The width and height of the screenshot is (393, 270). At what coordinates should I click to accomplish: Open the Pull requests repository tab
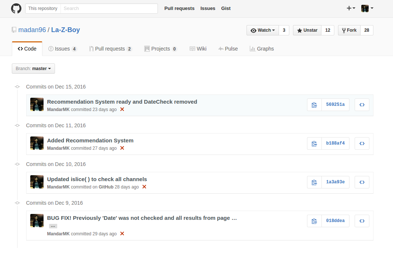110,49
